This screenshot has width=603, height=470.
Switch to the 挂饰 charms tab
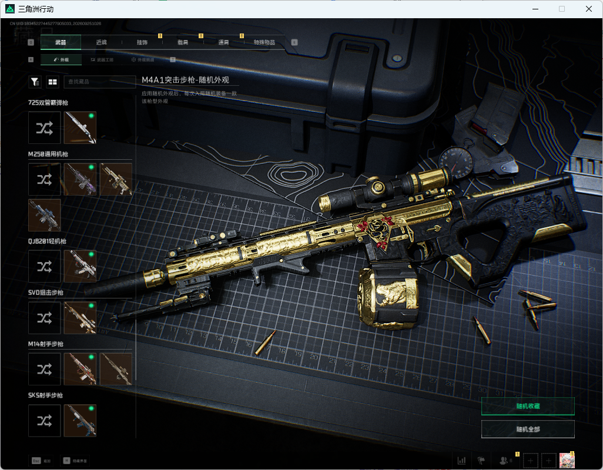click(x=142, y=42)
